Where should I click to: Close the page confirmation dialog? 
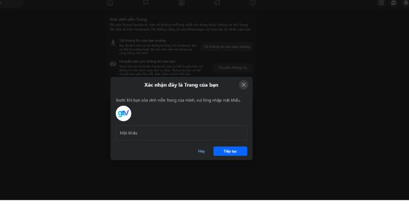(x=243, y=85)
